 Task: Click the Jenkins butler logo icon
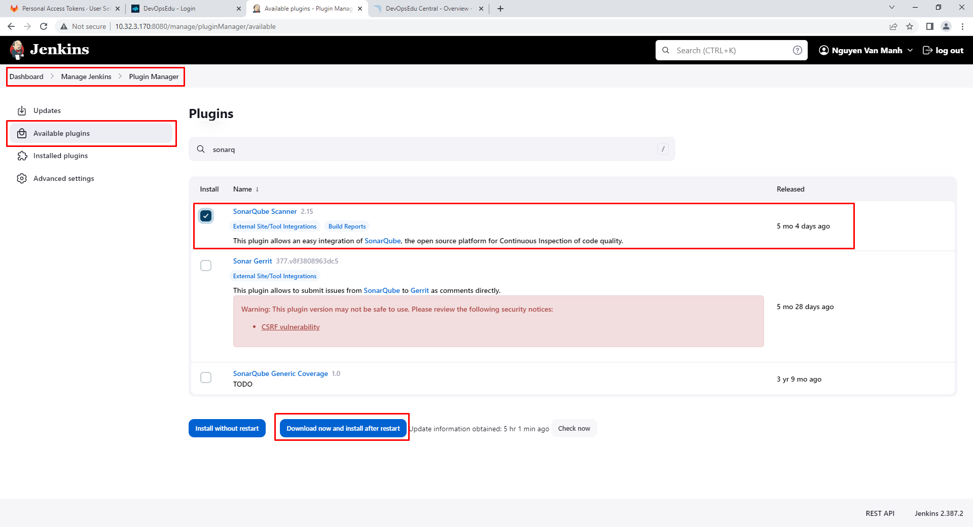click(x=17, y=50)
